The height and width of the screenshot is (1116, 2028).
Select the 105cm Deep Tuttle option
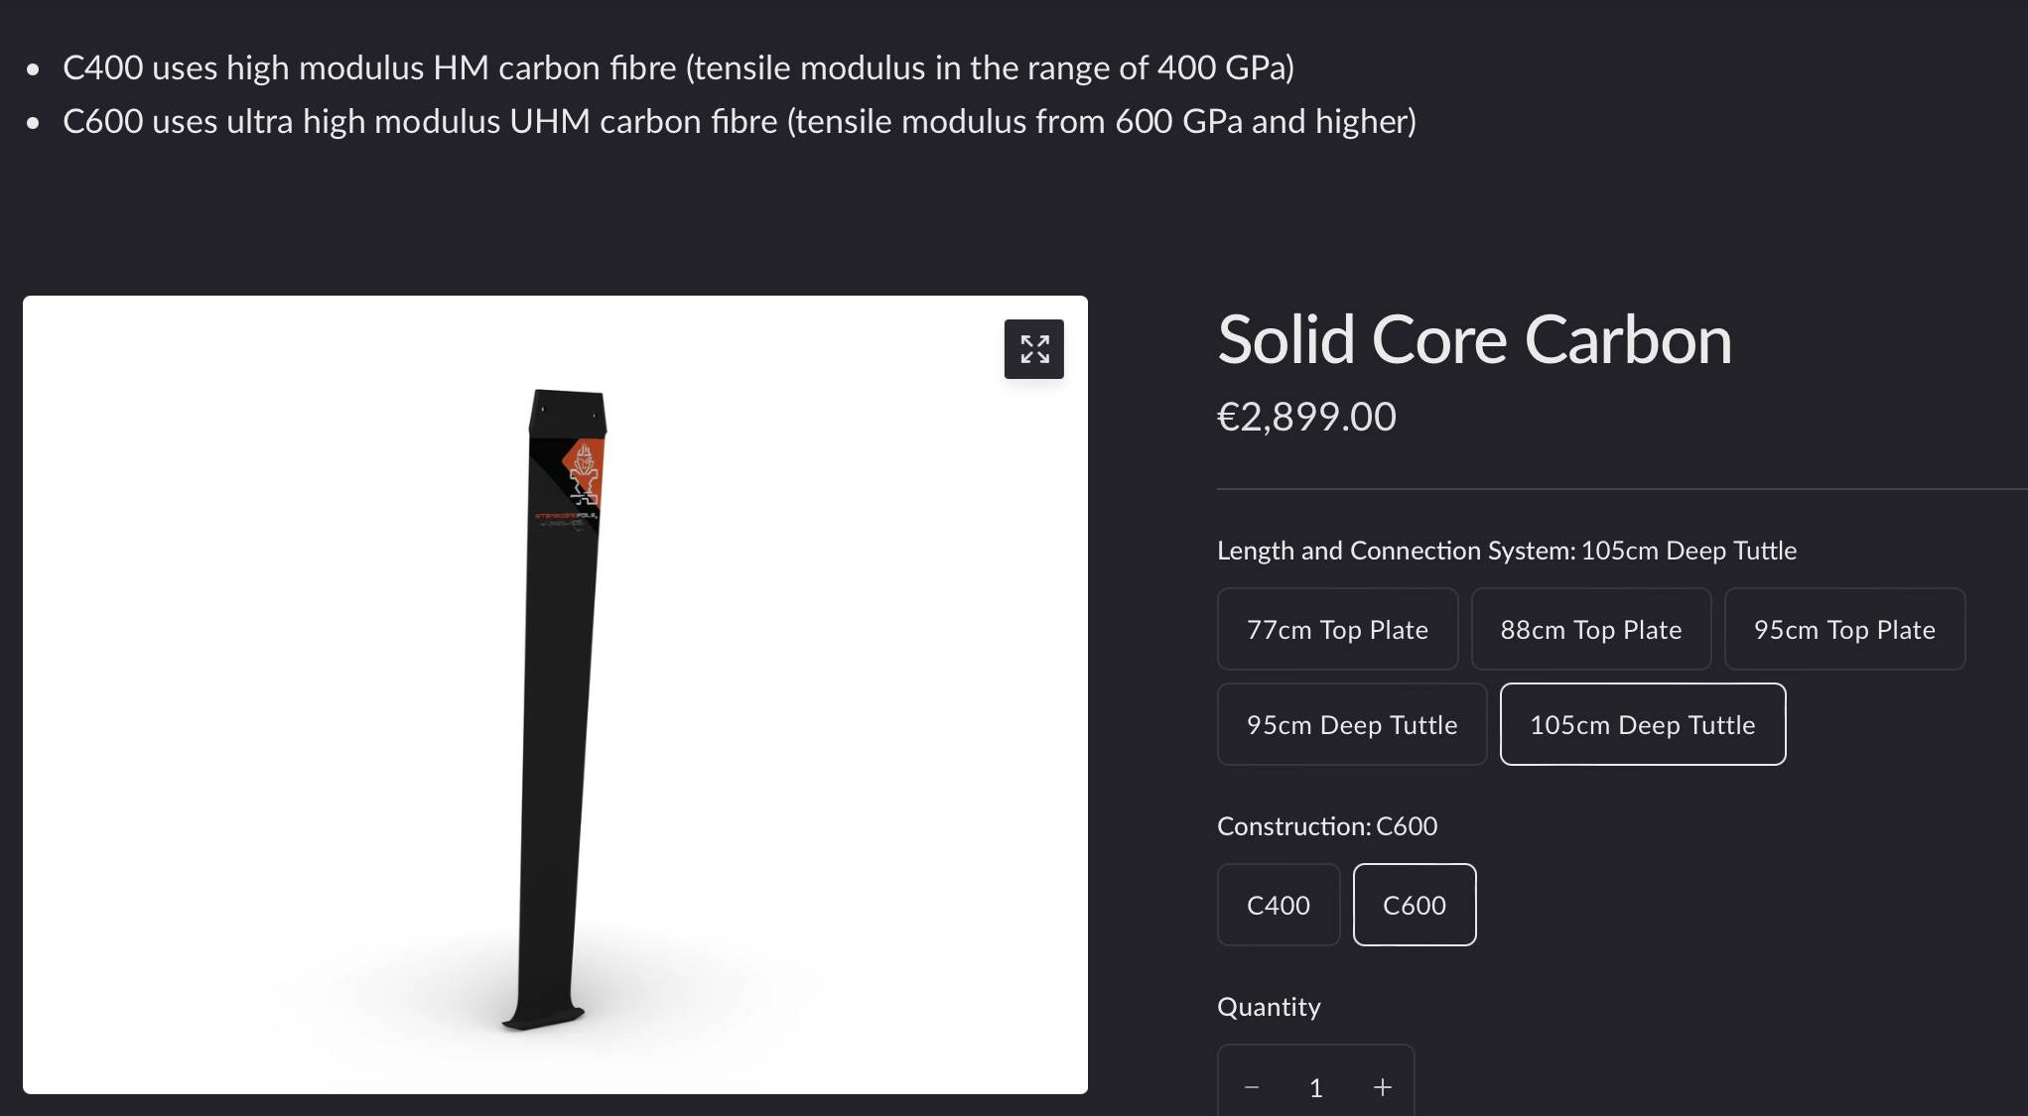pyautogui.click(x=1642, y=724)
